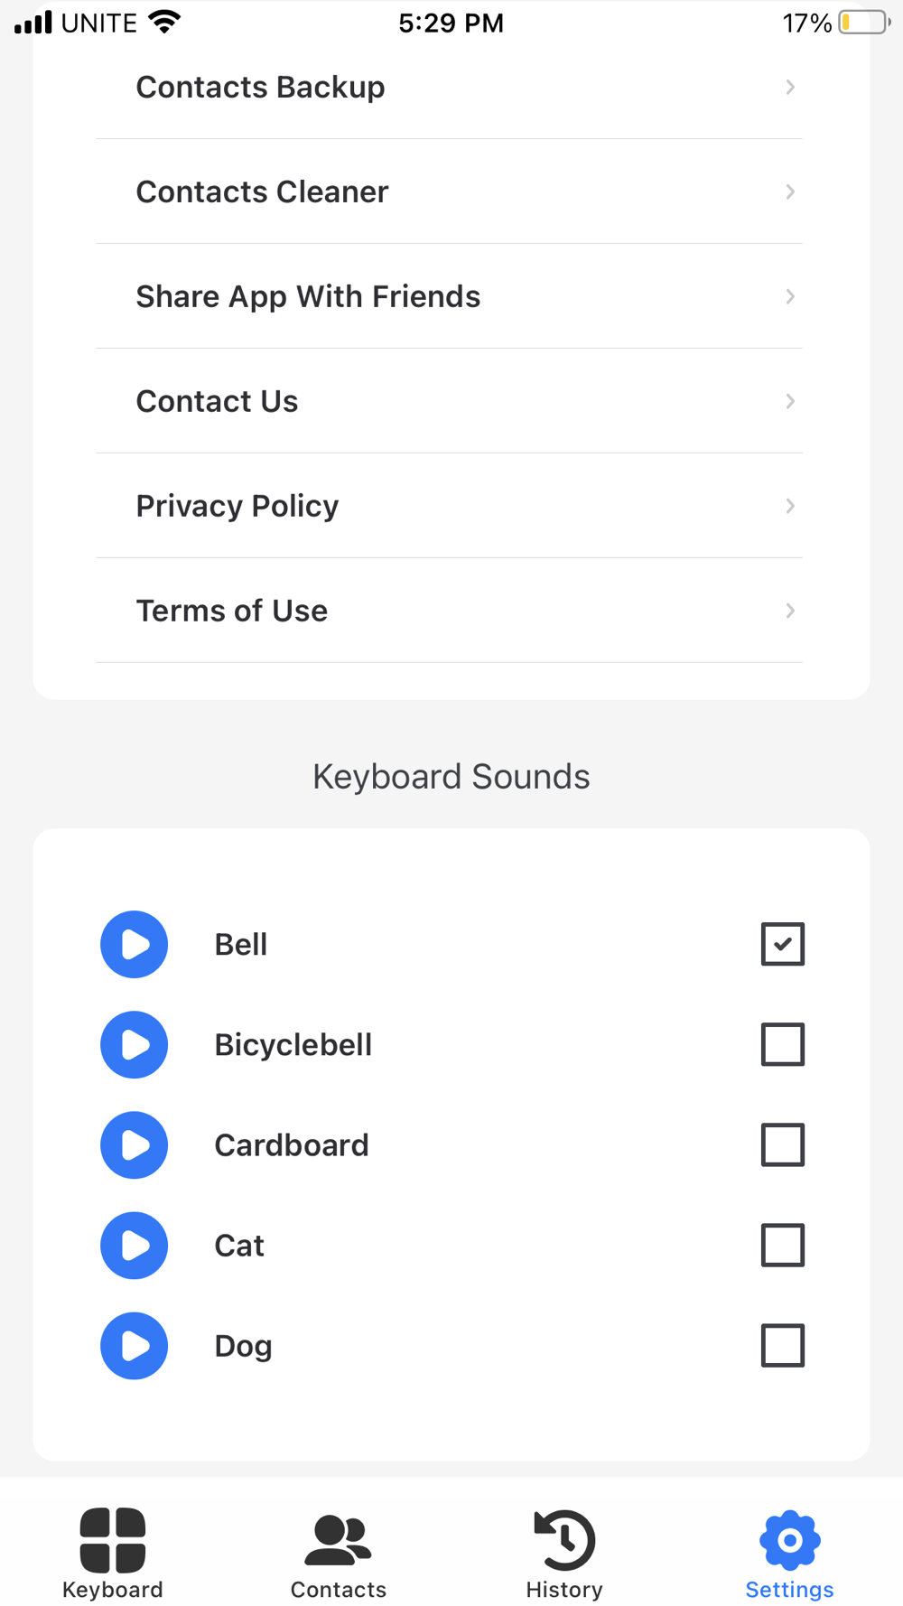This screenshot has width=903, height=1606.
Task: Check the Cat sound checkbox
Action: 782,1245
